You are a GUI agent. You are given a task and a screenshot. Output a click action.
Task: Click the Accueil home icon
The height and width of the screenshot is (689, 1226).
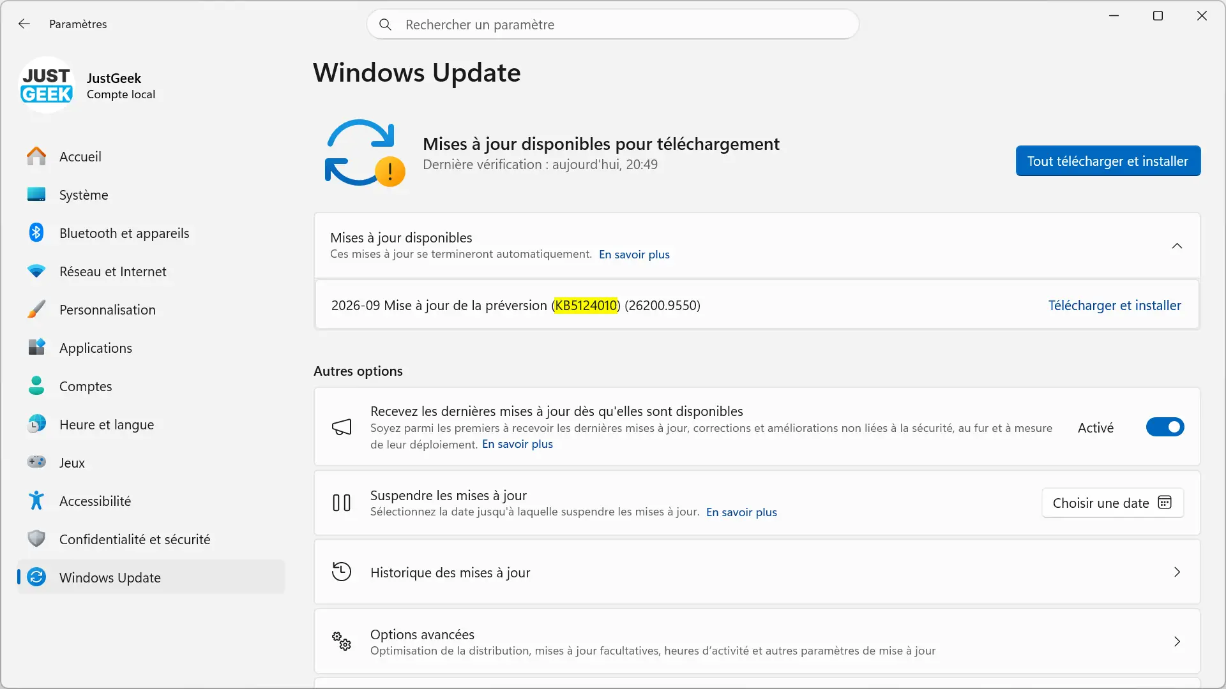point(36,156)
